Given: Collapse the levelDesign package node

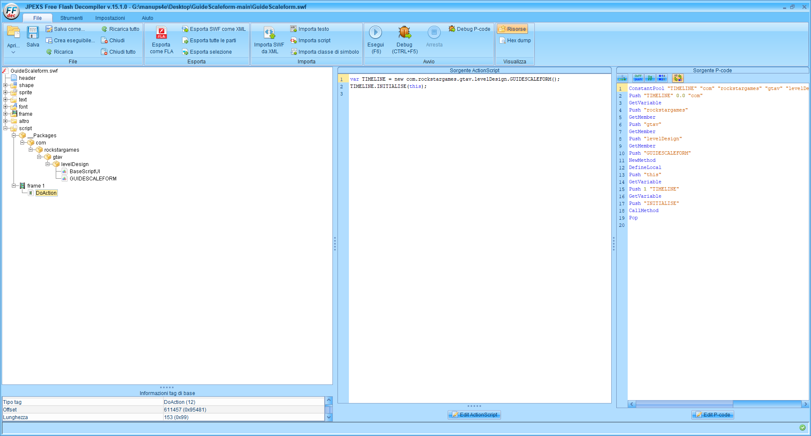Looking at the screenshot, I should [x=48, y=164].
